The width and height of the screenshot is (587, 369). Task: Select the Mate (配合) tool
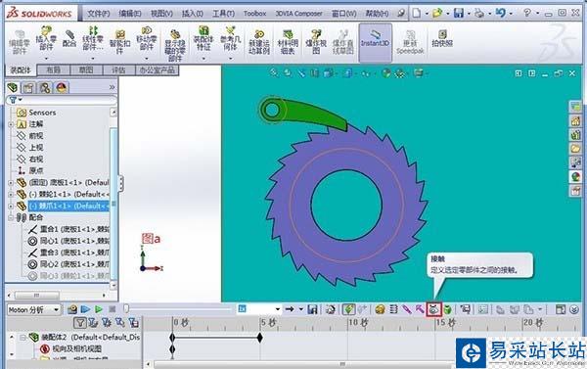pos(69,38)
